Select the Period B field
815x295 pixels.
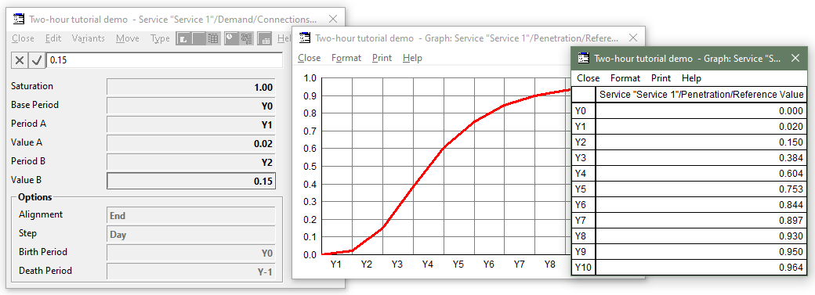click(190, 161)
